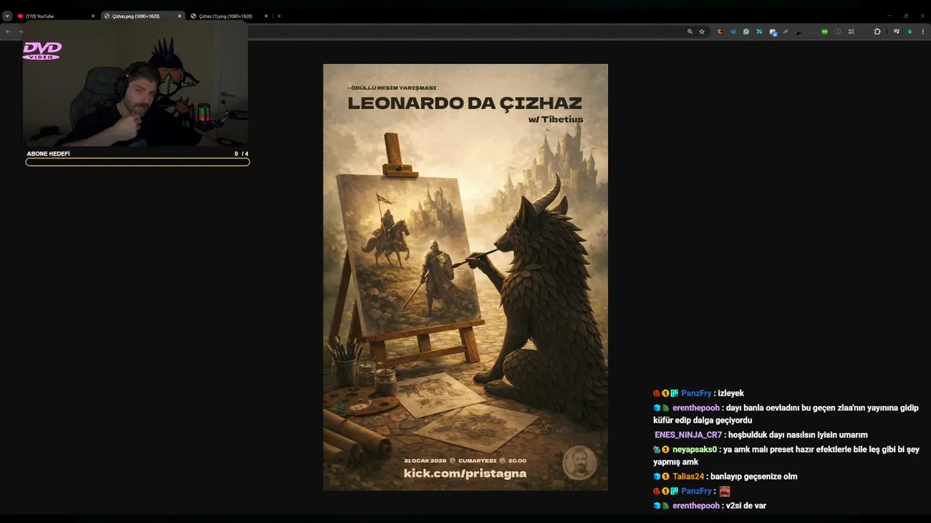Click erenthepooh username on the dayı banla message
This screenshot has height=523, width=931.
pyautogui.click(x=696, y=408)
